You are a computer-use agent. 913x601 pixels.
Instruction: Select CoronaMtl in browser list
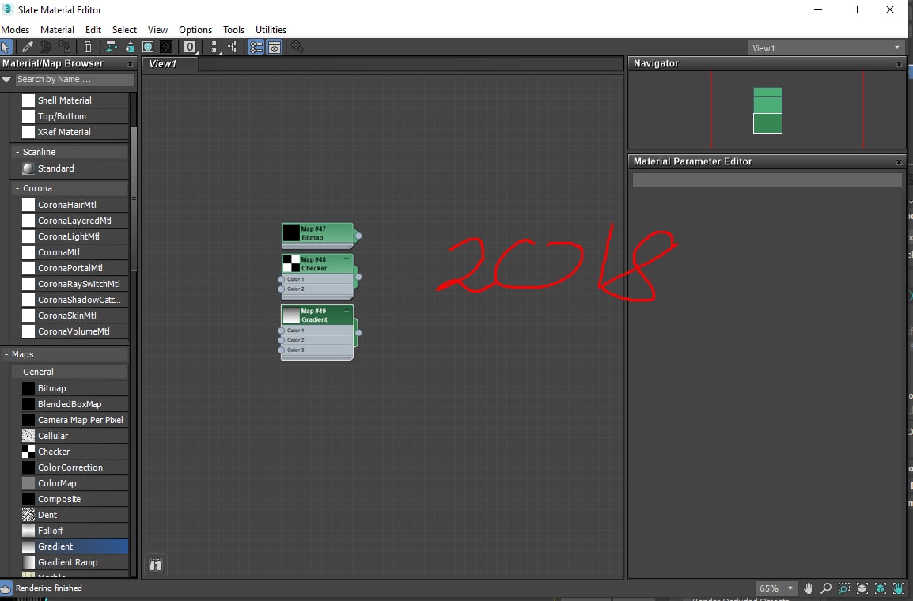[x=74, y=252]
